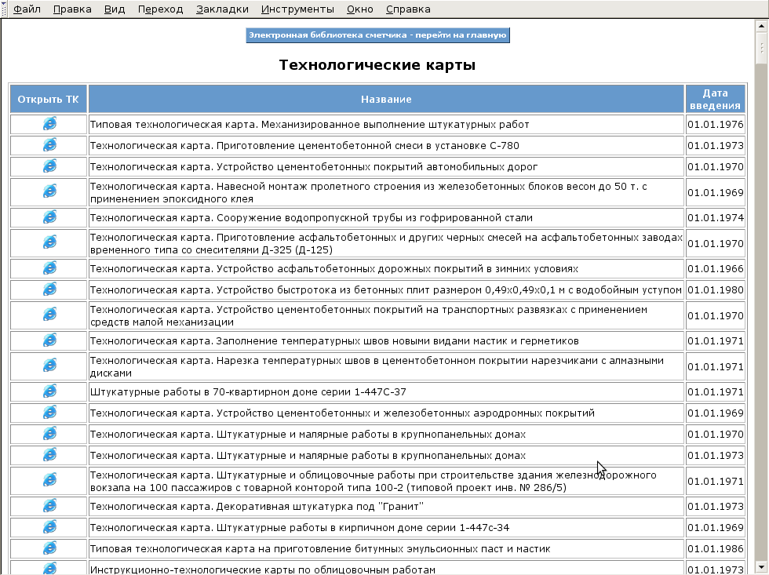Open TK icon for крупнопанельных домах dated 01.01.1970
The width and height of the screenshot is (769, 575).
point(49,433)
